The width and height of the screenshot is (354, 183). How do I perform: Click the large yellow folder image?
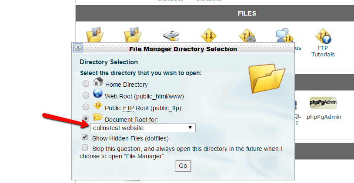coord(267,78)
